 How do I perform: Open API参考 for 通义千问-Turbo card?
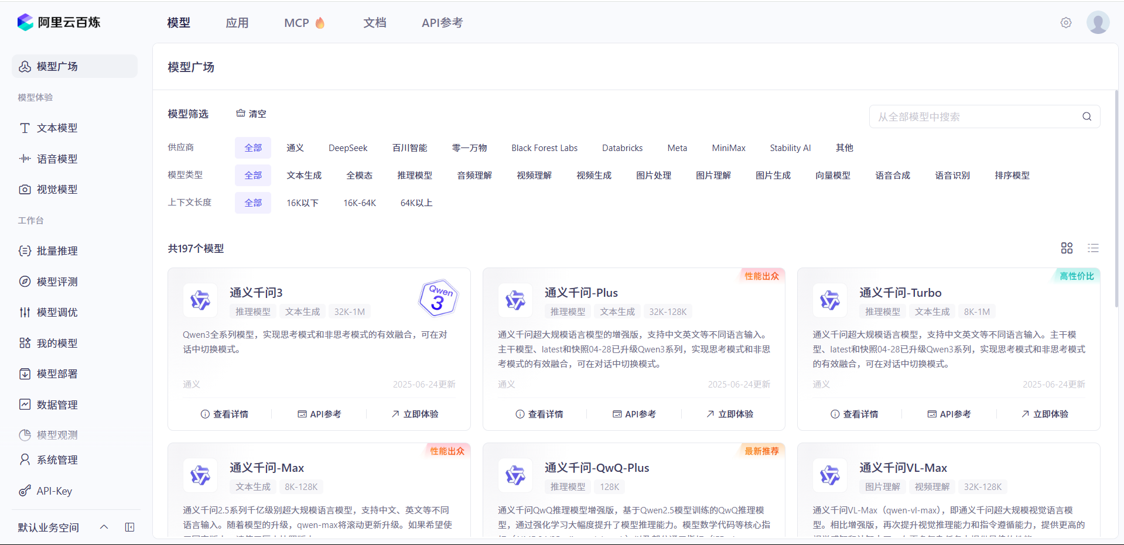point(949,414)
